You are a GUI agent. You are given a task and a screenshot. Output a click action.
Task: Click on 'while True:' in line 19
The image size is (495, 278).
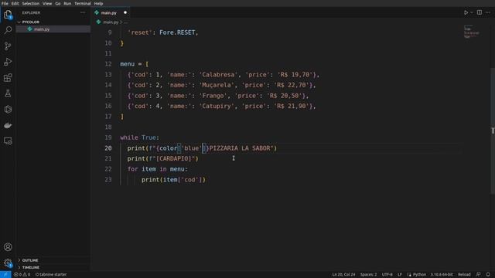[x=139, y=137]
